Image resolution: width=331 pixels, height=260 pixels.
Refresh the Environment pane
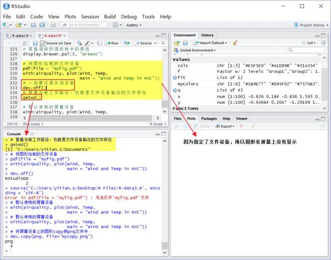[323, 43]
